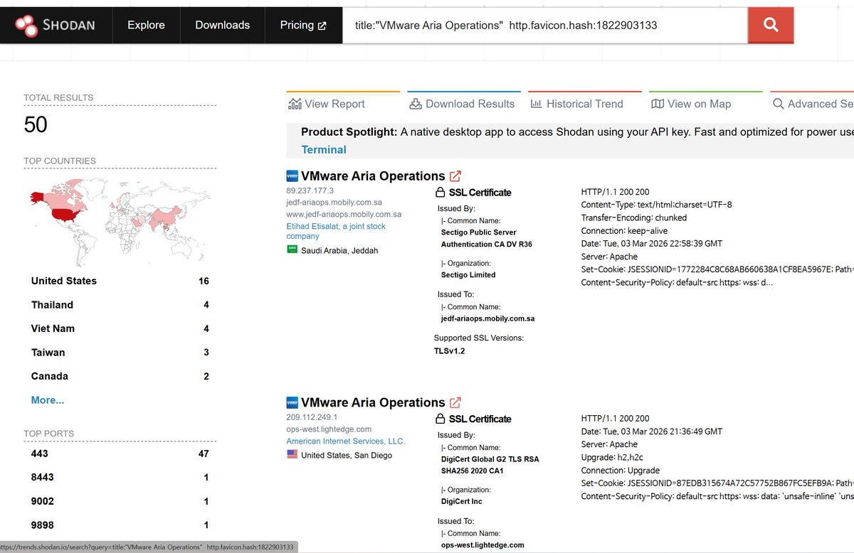Image resolution: width=854 pixels, height=553 pixels.
Task: Click VMware favicon of the 209.112.249.1 result
Action: coord(292,402)
